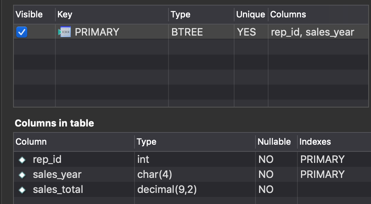This screenshot has width=371, height=204.
Task: Click the index Type column header
Action: pos(180,14)
